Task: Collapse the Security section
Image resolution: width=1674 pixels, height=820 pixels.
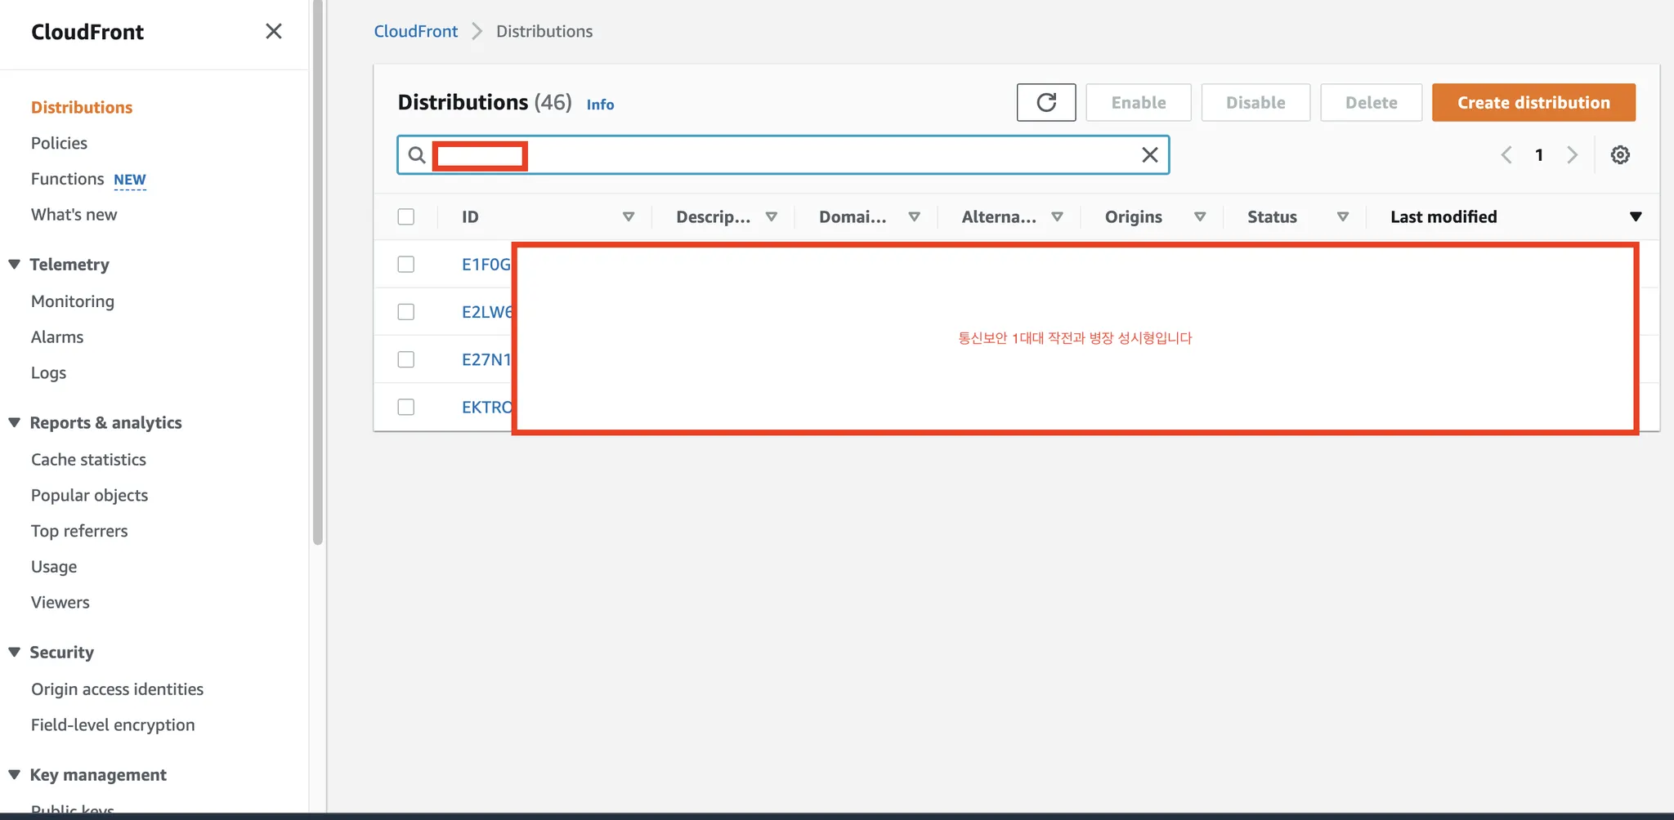Action: 14,652
